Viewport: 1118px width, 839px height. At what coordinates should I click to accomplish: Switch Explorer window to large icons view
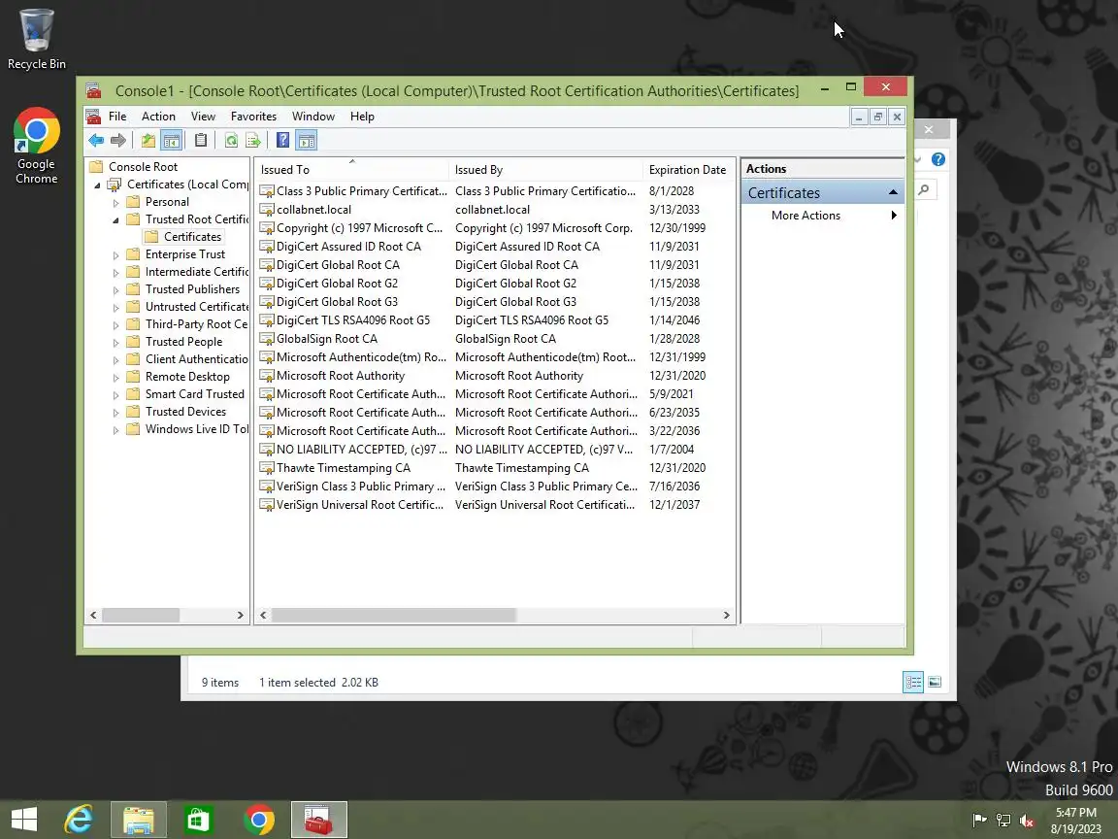click(935, 682)
